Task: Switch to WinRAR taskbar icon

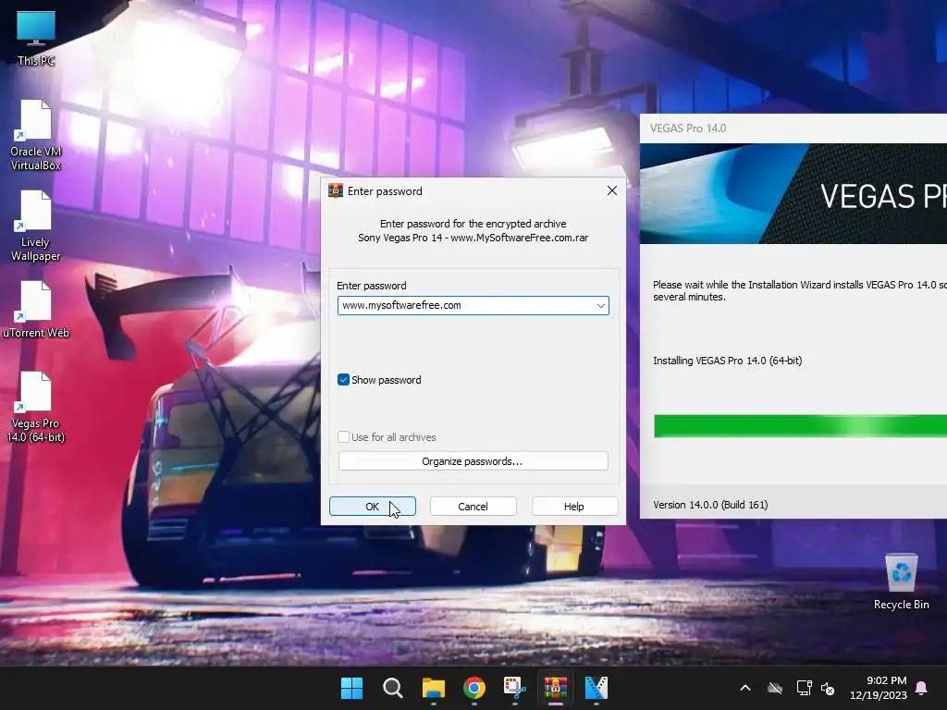Action: pyautogui.click(x=556, y=688)
